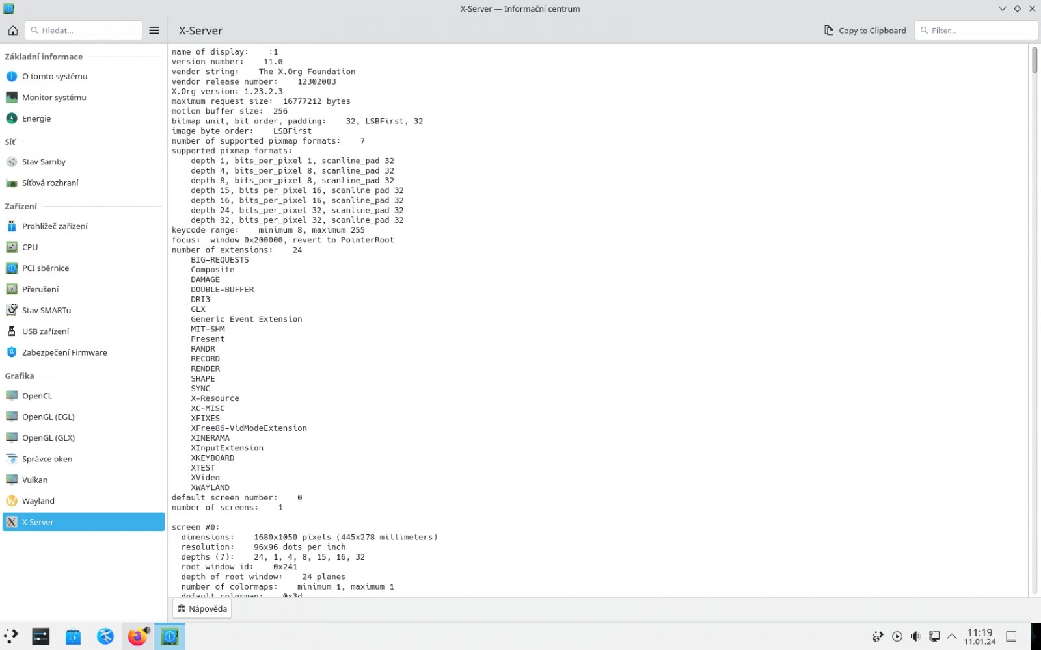The image size is (1041, 650).
Task: Open the hamburger menu beside search
Action: (x=154, y=31)
